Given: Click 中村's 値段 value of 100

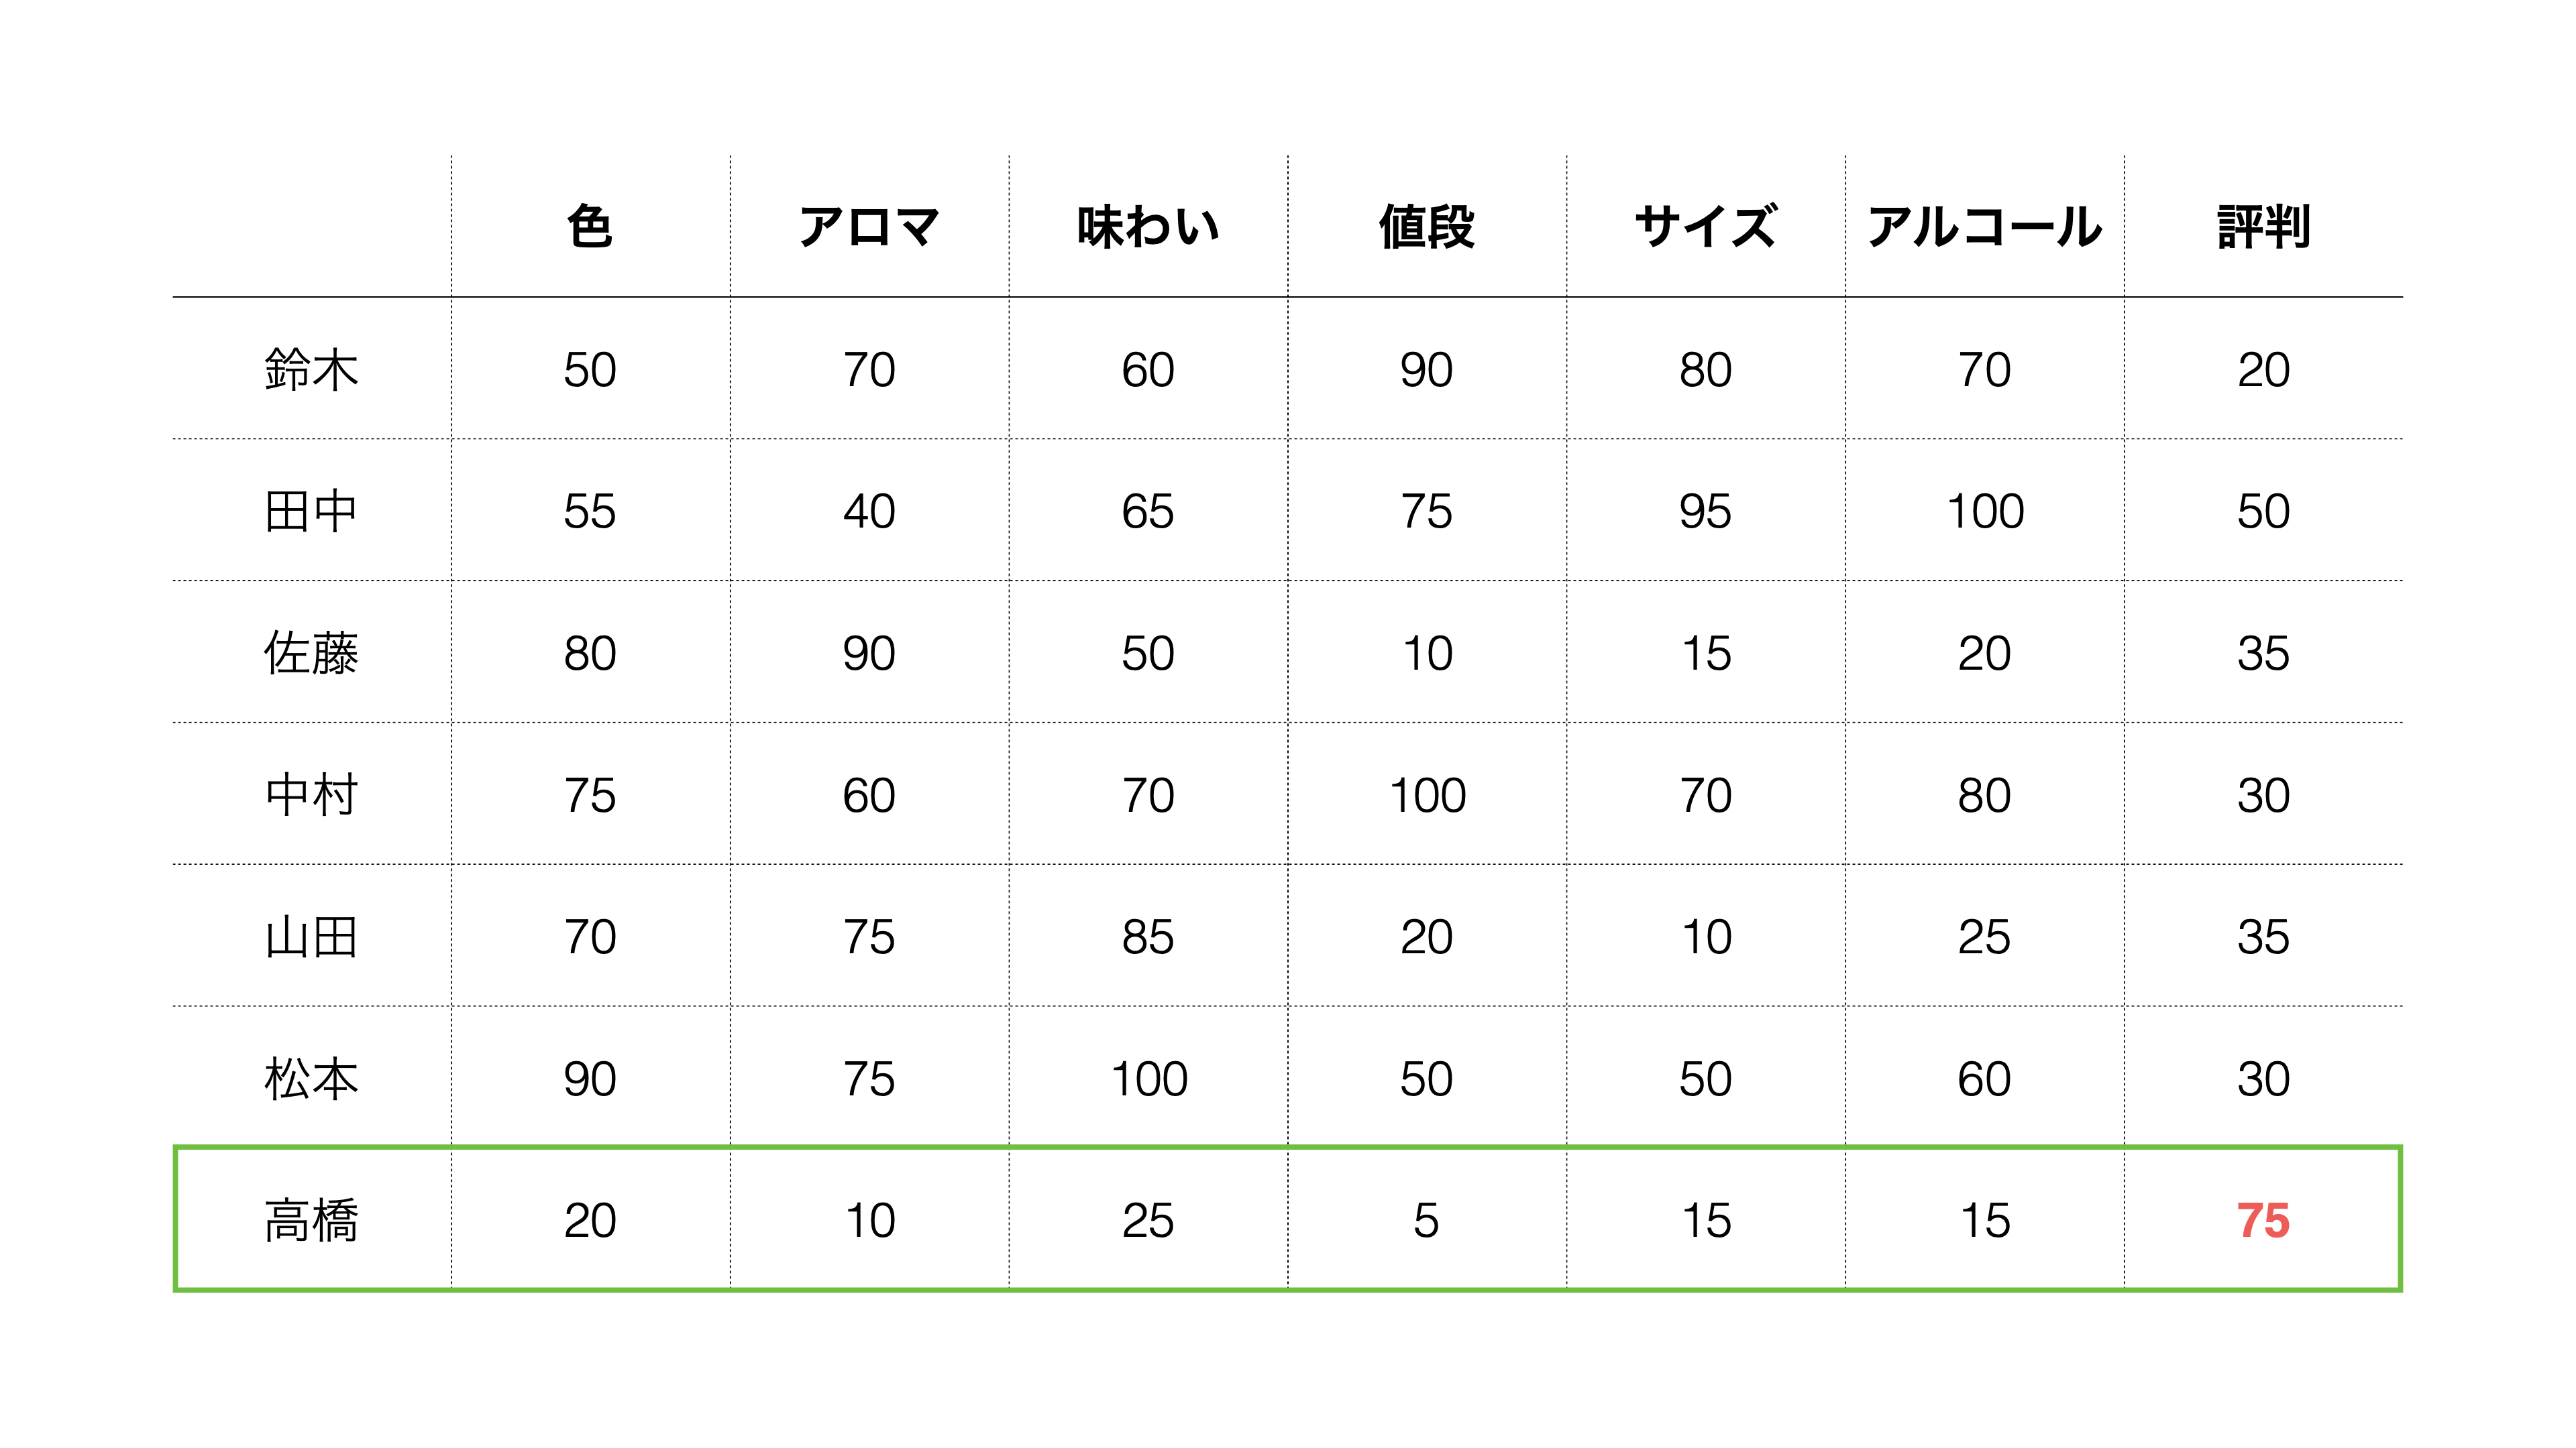Looking at the screenshot, I should click(1427, 796).
